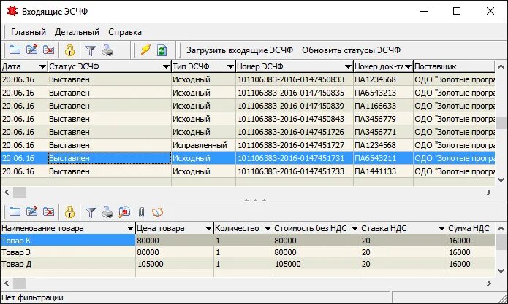Click the delete red-cross icon in lower toolbar

click(48, 212)
